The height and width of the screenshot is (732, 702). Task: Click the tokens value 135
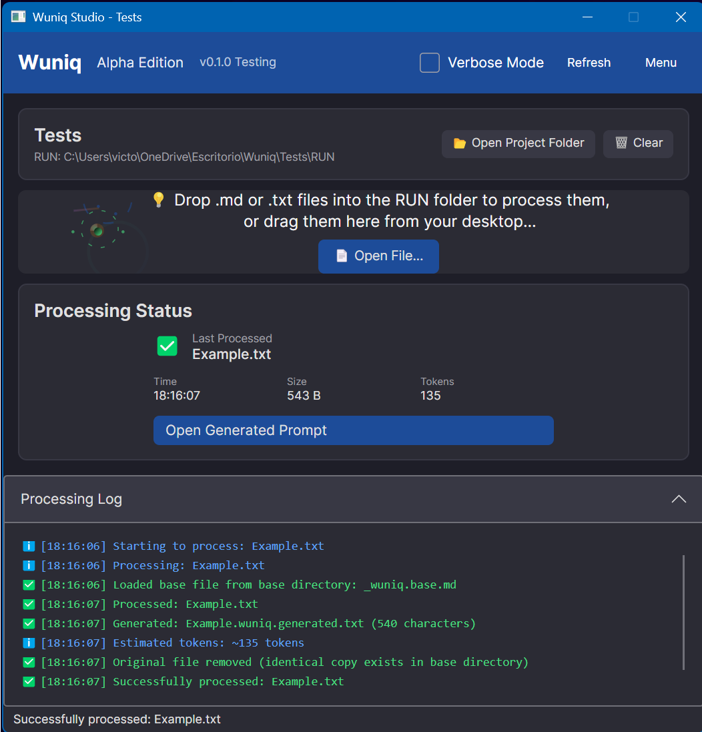[x=430, y=396]
